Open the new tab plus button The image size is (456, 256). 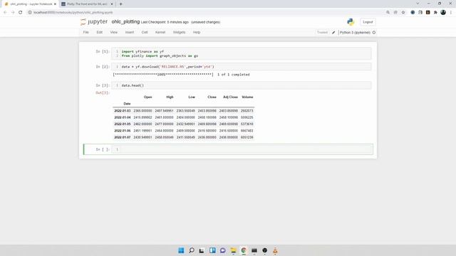tap(120, 4)
